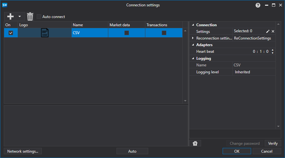Click the Verify button
Screen dimensions: 285x158
(x=273, y=143)
